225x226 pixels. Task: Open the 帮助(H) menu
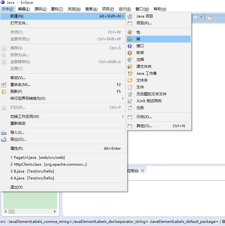(160, 9)
